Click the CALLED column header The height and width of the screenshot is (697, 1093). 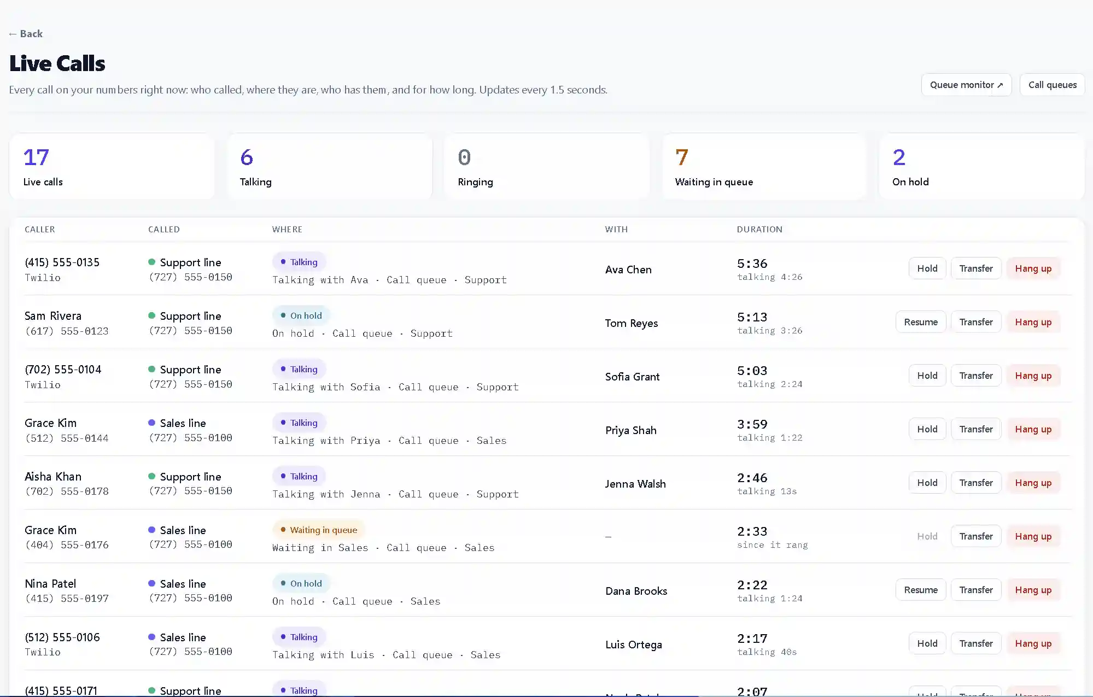164,230
